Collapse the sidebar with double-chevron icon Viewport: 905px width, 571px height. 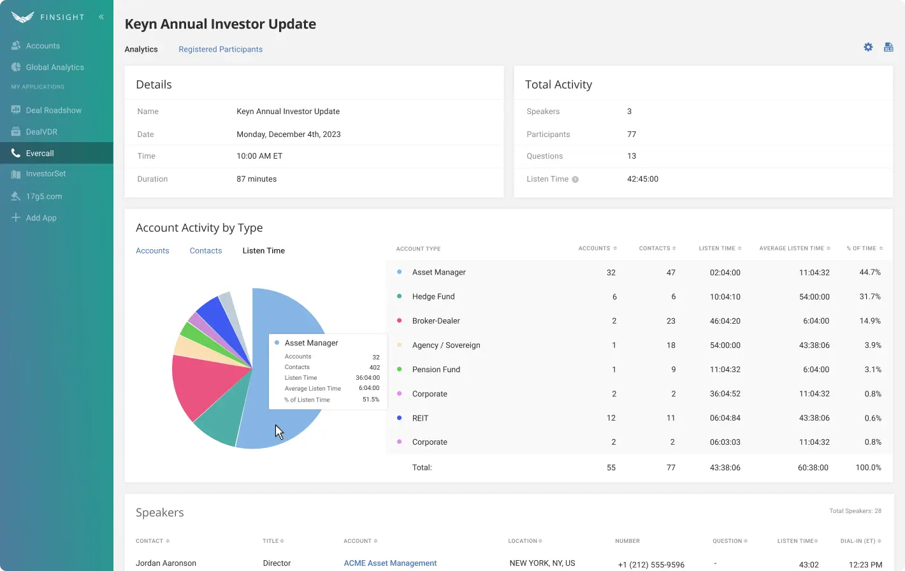tap(101, 17)
